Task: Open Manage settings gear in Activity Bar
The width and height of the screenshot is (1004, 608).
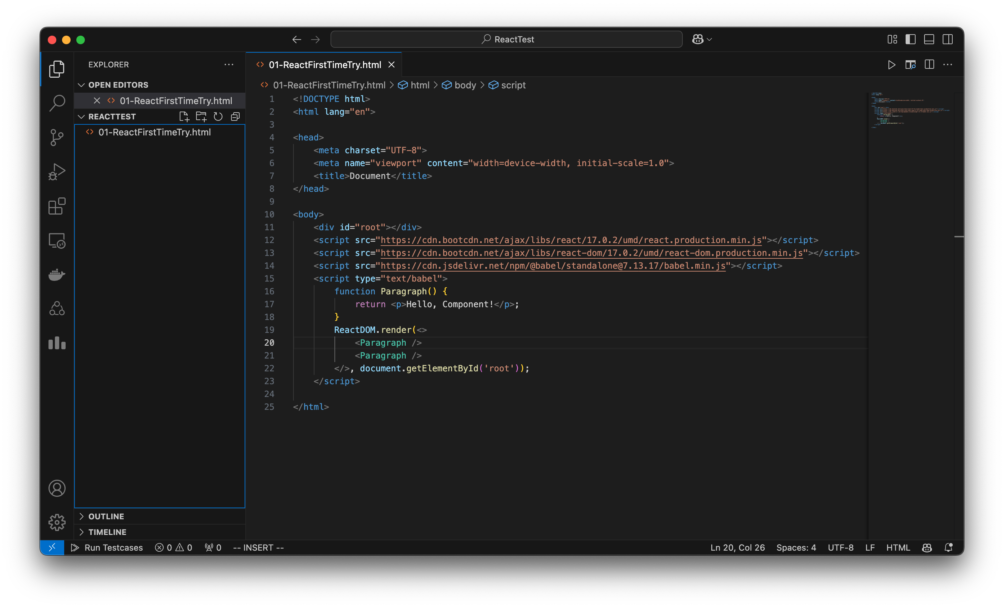Action: (x=57, y=522)
